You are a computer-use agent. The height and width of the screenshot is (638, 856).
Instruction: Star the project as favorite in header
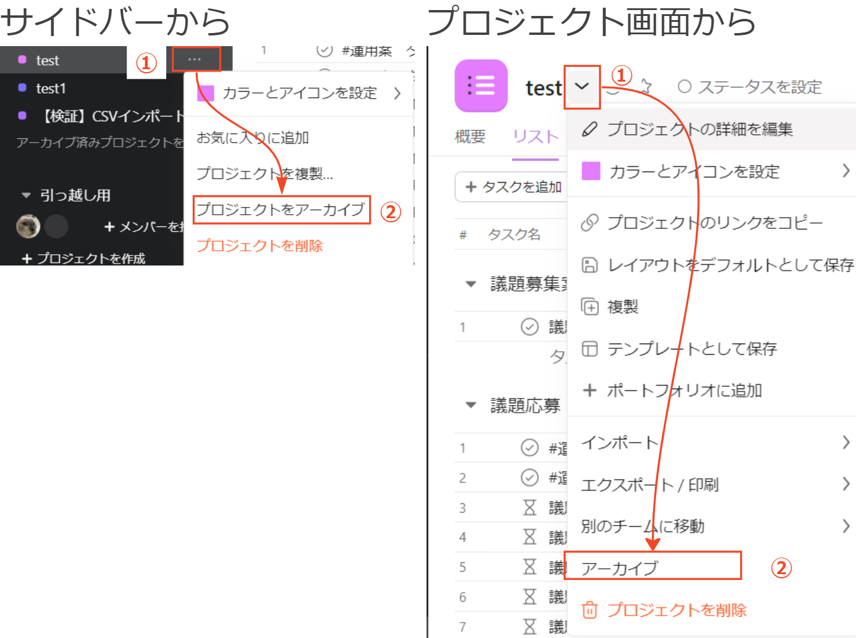(x=645, y=86)
